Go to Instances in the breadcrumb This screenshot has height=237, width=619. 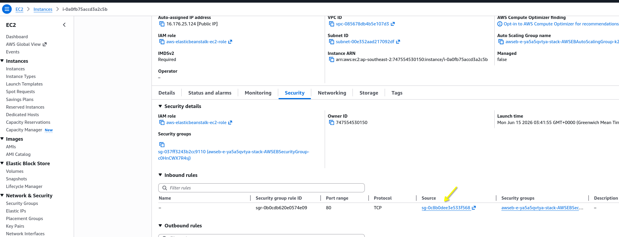[43, 9]
